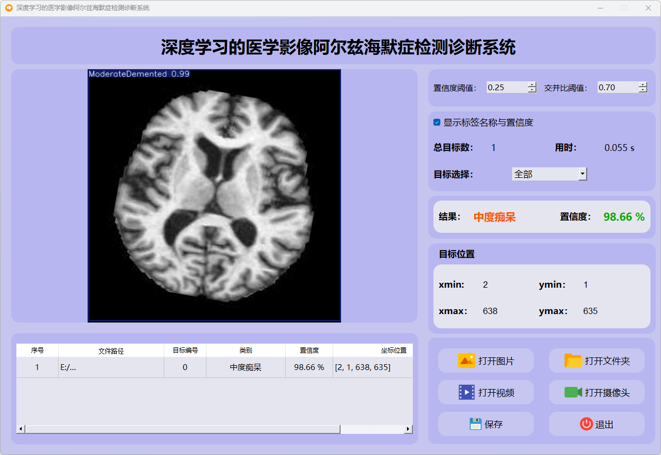Click the yellow folder icon

tap(573, 361)
